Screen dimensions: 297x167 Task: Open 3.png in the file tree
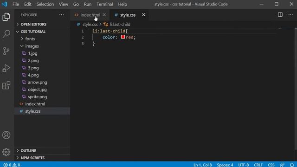[42, 68]
